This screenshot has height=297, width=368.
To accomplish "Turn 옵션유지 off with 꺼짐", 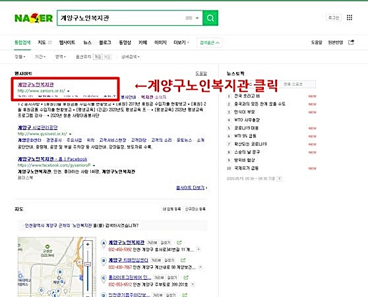I will click(107, 57).
